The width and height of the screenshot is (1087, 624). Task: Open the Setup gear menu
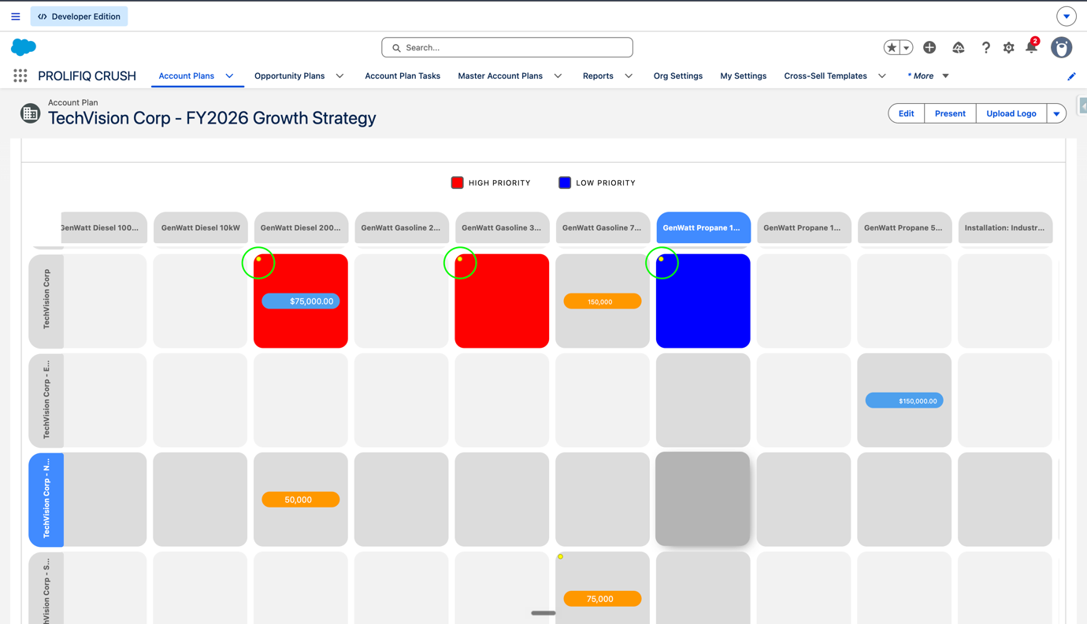(x=1009, y=48)
